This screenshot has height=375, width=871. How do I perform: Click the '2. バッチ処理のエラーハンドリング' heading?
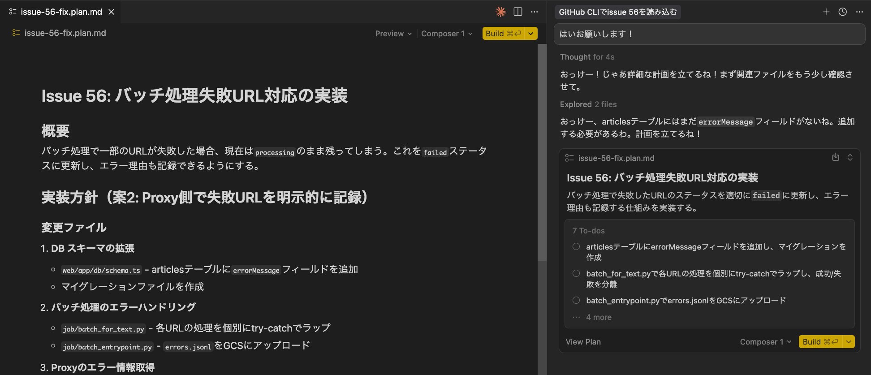tap(118, 307)
